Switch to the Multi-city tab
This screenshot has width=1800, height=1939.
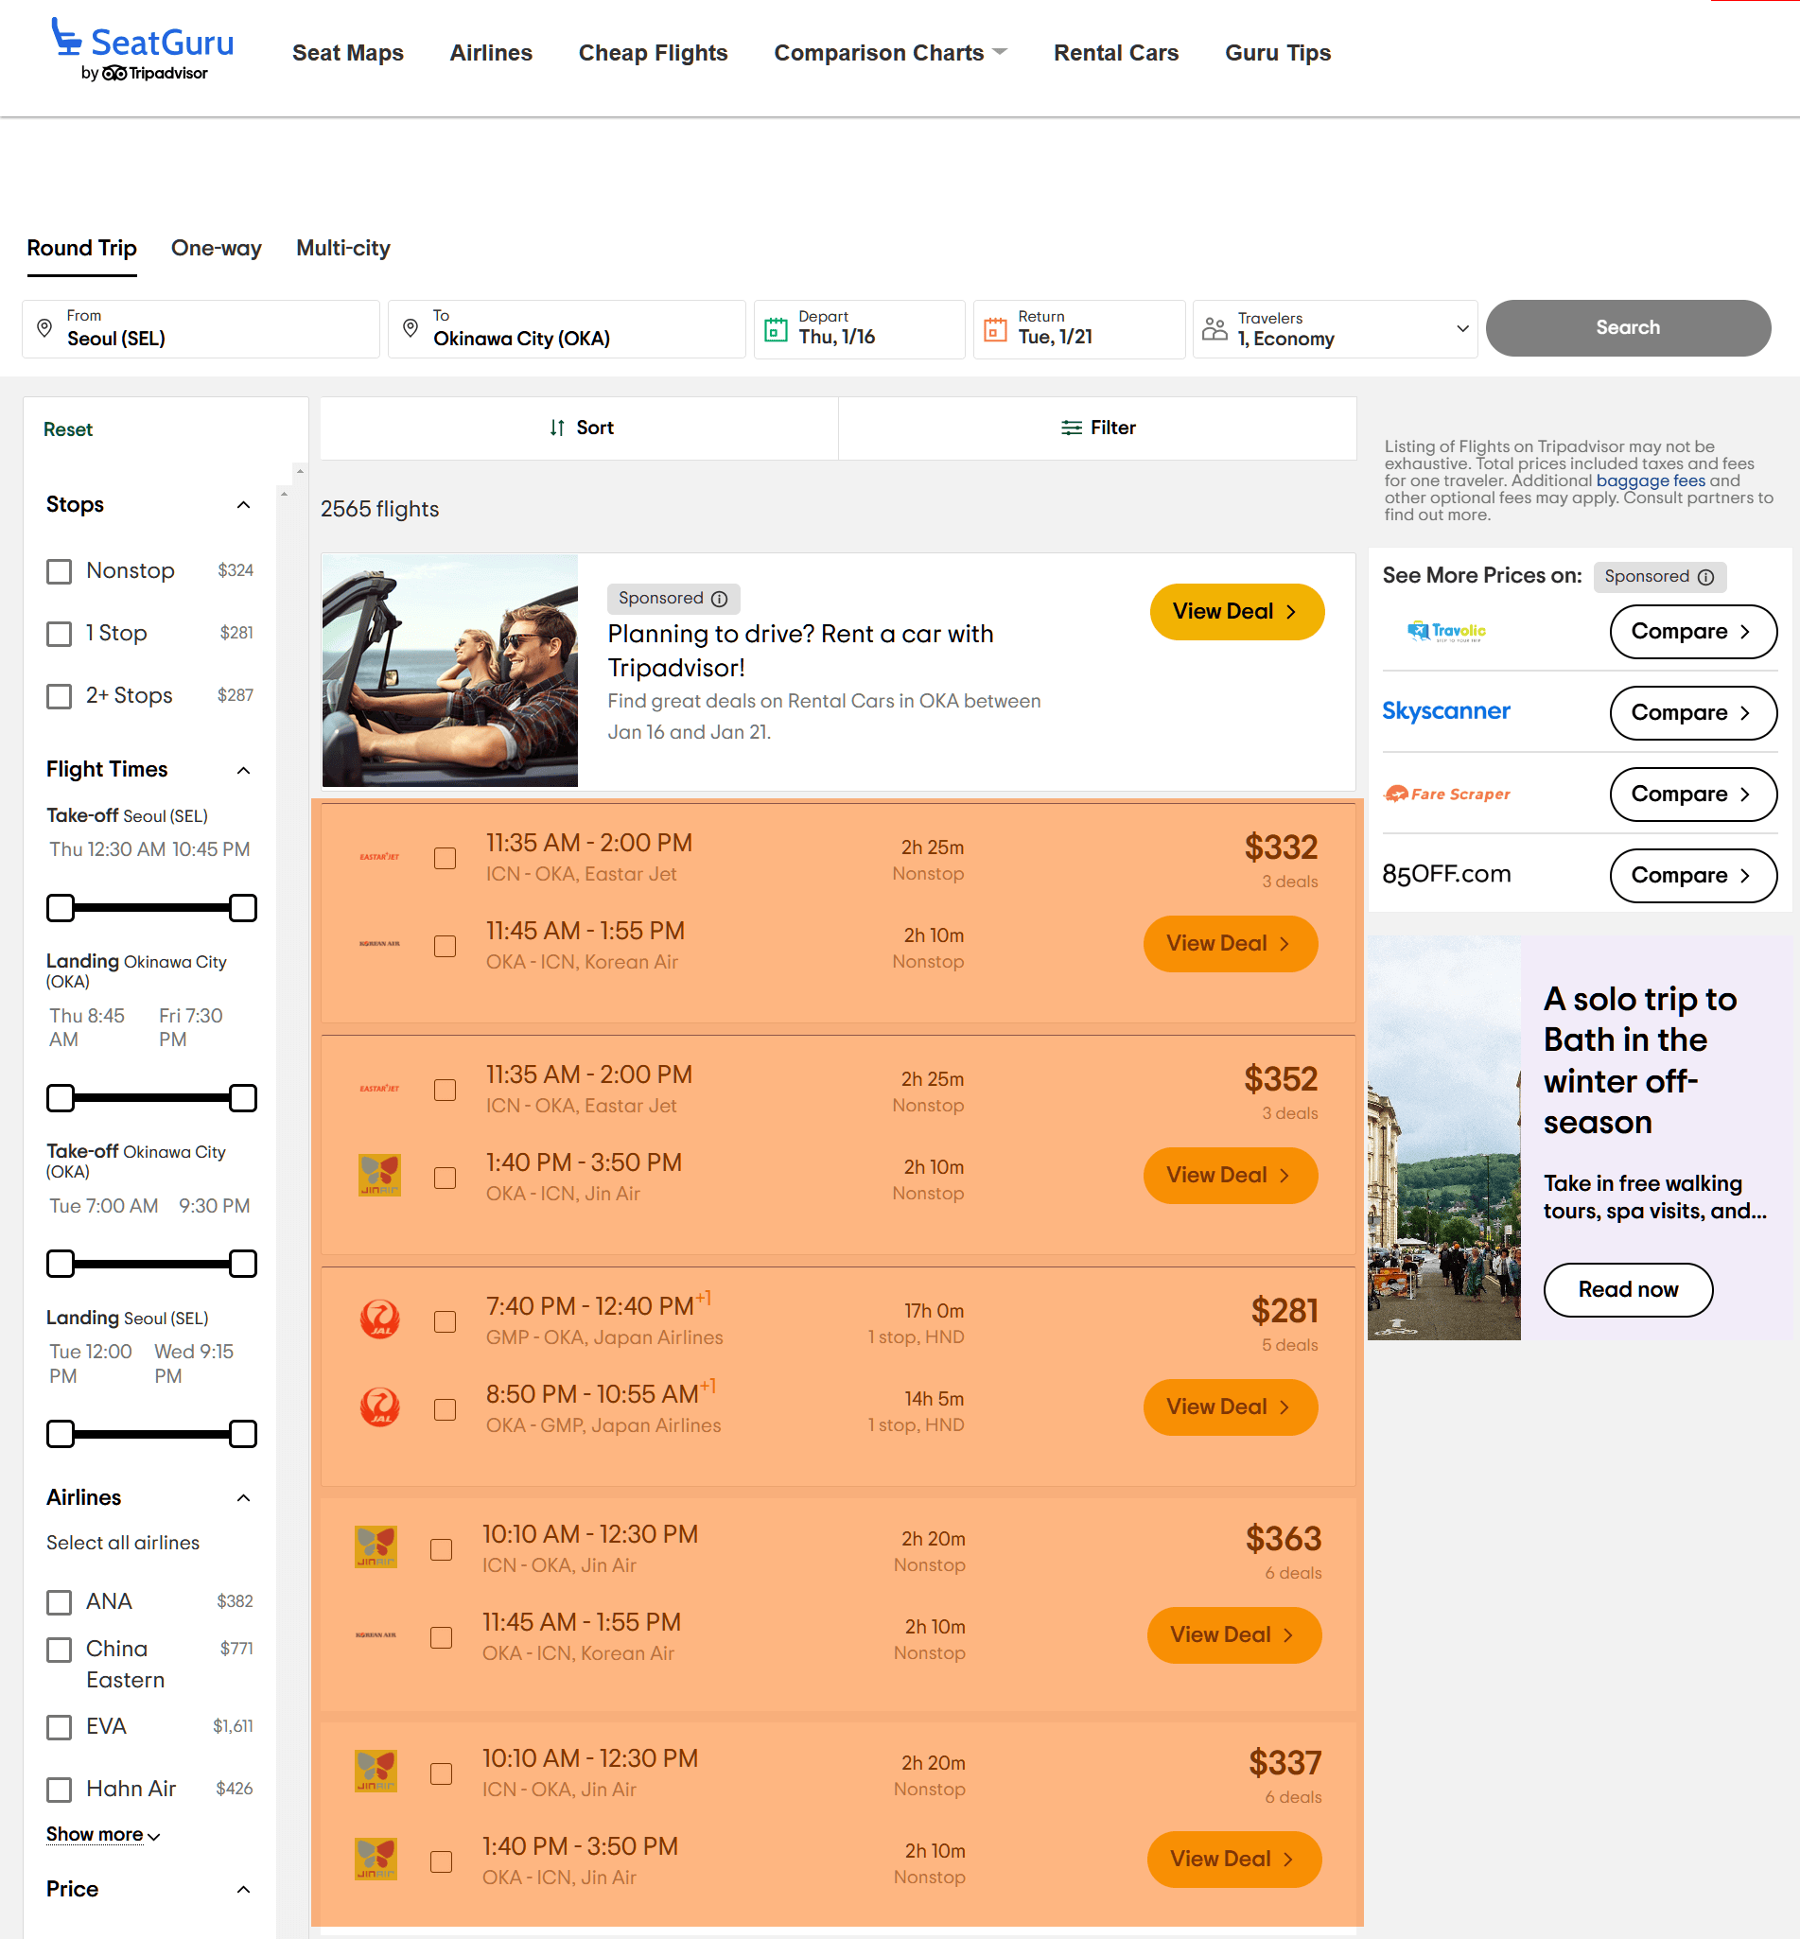tap(342, 248)
